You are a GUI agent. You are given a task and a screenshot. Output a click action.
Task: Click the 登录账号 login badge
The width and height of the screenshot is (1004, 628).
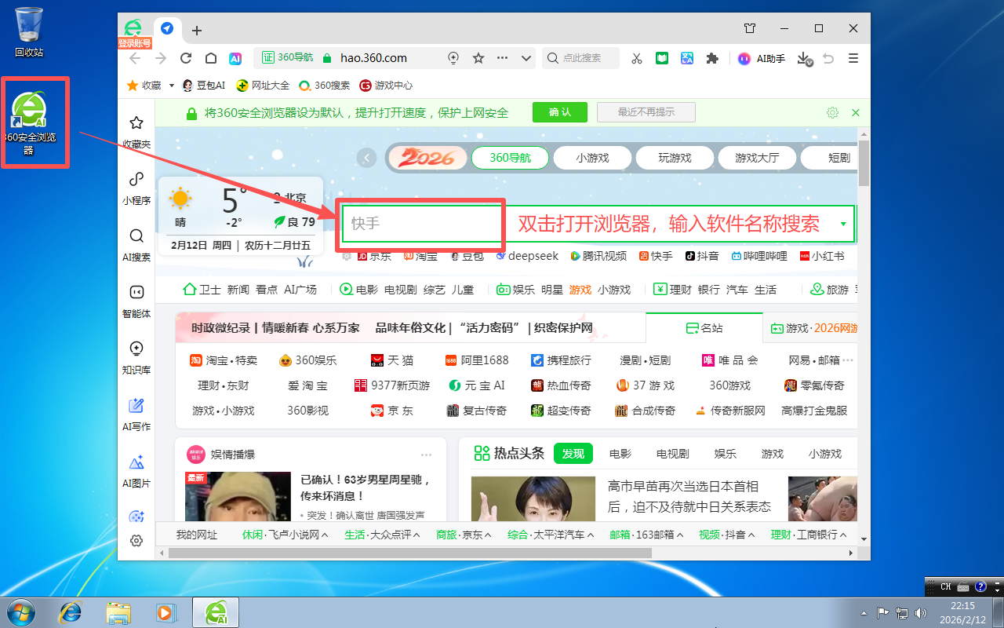tap(133, 43)
